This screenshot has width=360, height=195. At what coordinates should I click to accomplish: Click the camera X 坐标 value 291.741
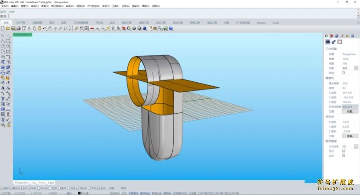tap(347, 93)
